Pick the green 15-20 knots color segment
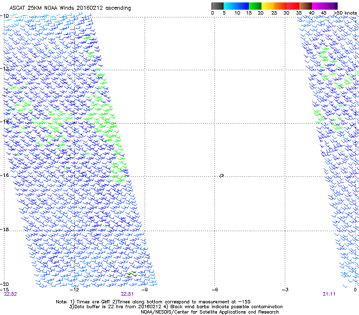The height and width of the screenshot is (315, 359). point(255,6)
